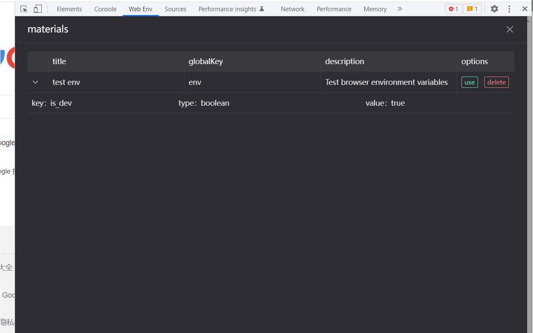Open the DevTools three-dot menu
Viewport: 533px width, 333px height.
coord(509,9)
